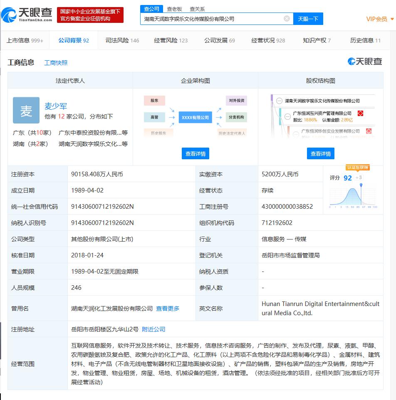Switch to 查公司 search tab

tap(151, 9)
